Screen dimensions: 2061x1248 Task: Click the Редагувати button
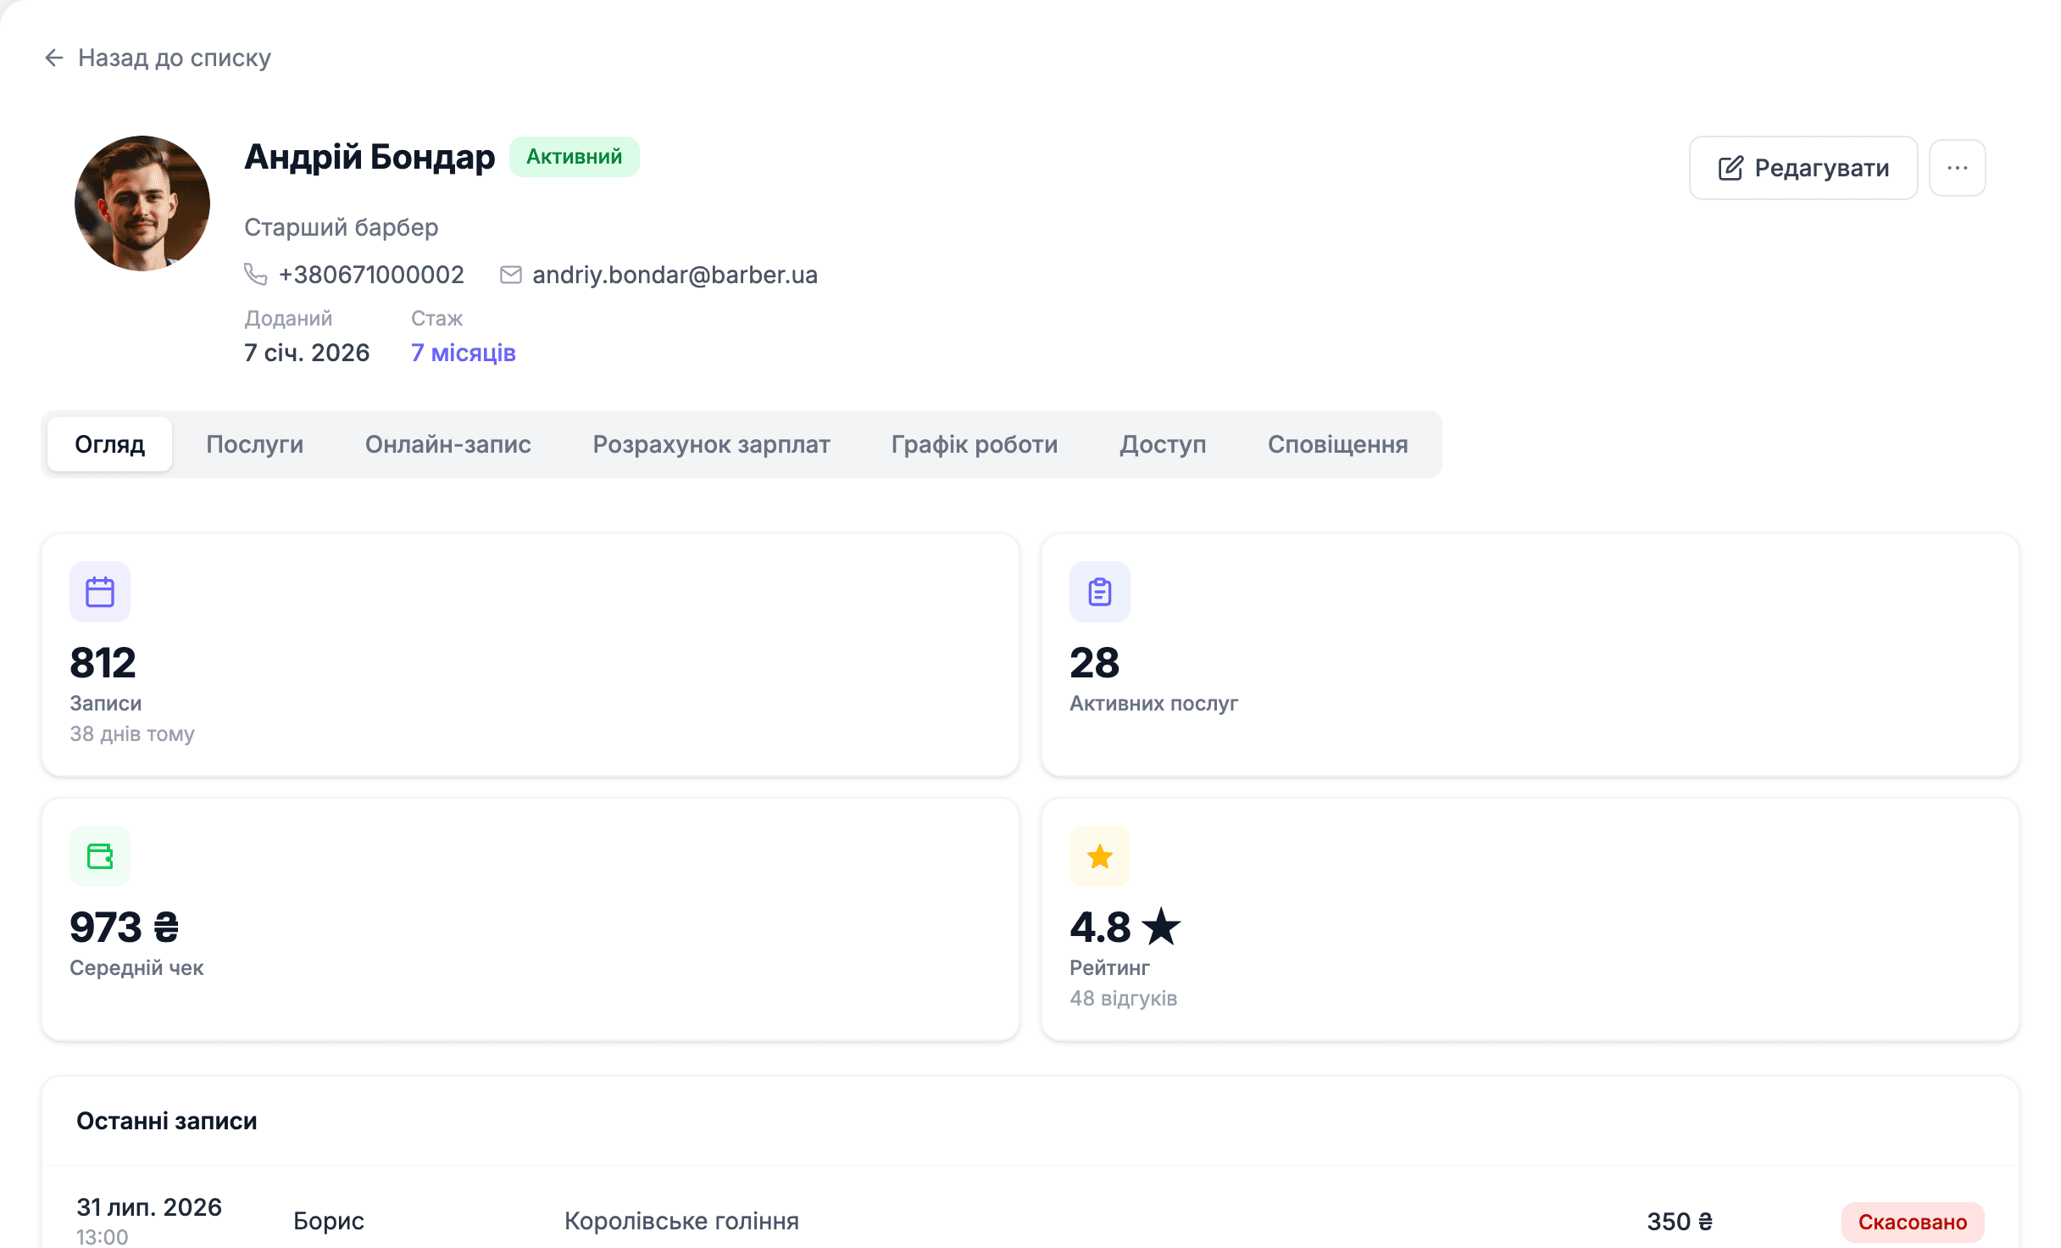click(x=1803, y=168)
